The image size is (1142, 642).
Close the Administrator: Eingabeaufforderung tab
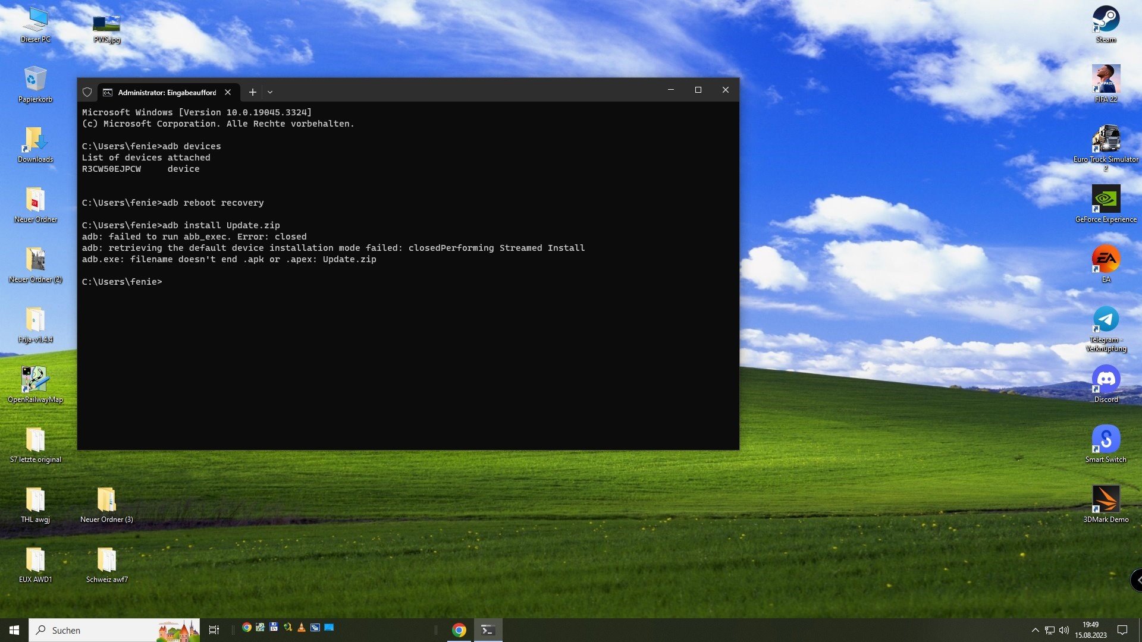tap(228, 92)
